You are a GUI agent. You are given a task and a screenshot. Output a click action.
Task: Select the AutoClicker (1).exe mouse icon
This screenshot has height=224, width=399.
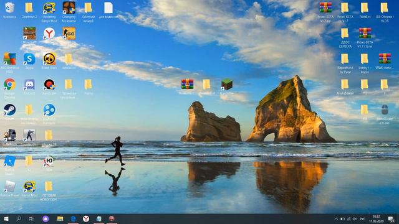click(x=385, y=110)
